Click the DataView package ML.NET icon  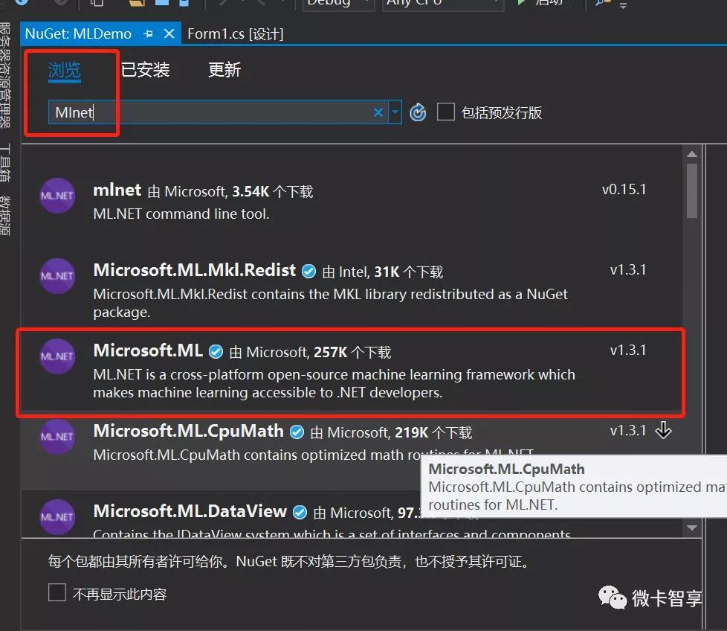click(x=57, y=517)
